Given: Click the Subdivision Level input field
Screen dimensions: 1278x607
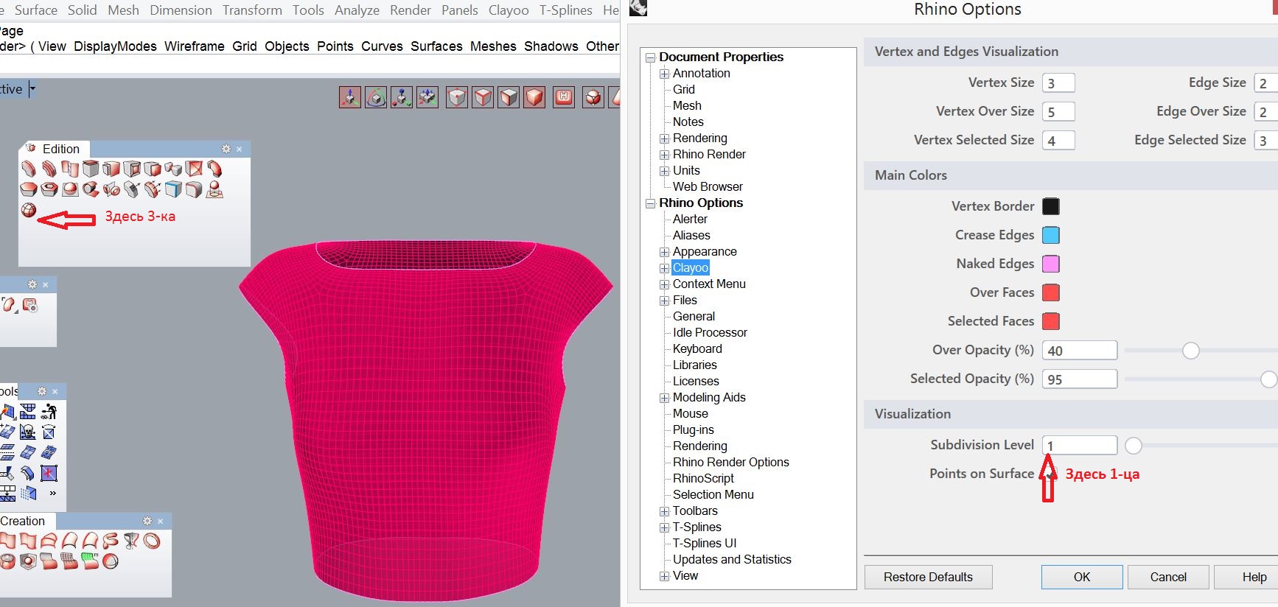Looking at the screenshot, I should tap(1079, 446).
